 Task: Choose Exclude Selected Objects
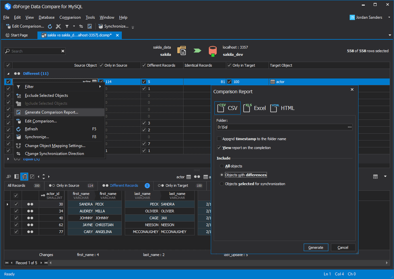click(x=59, y=96)
